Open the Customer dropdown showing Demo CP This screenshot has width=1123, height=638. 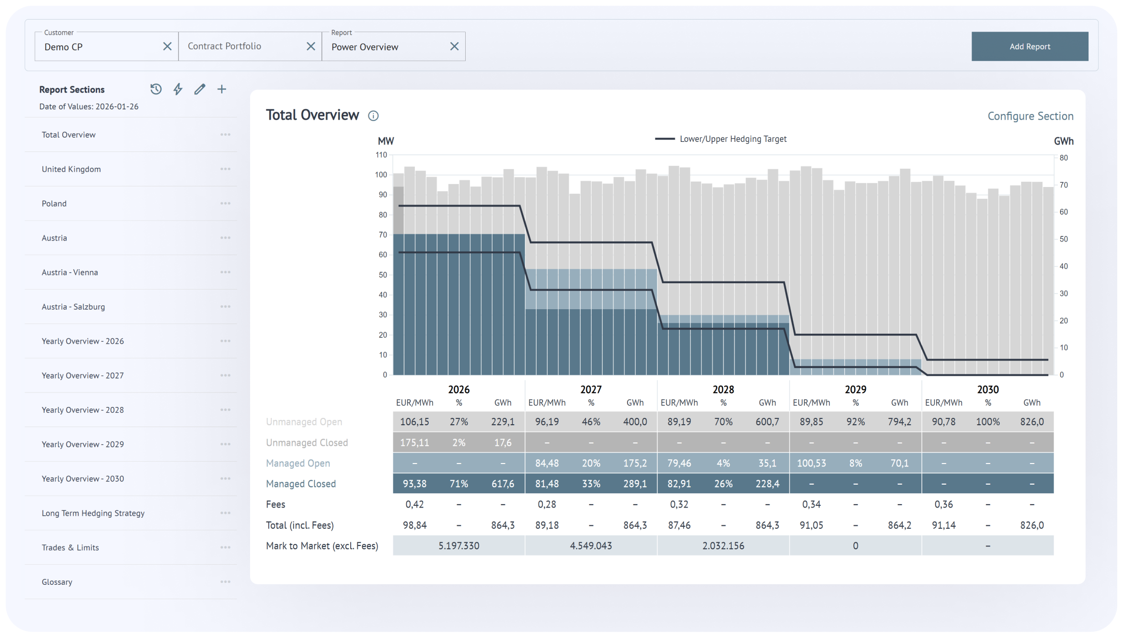(96, 47)
